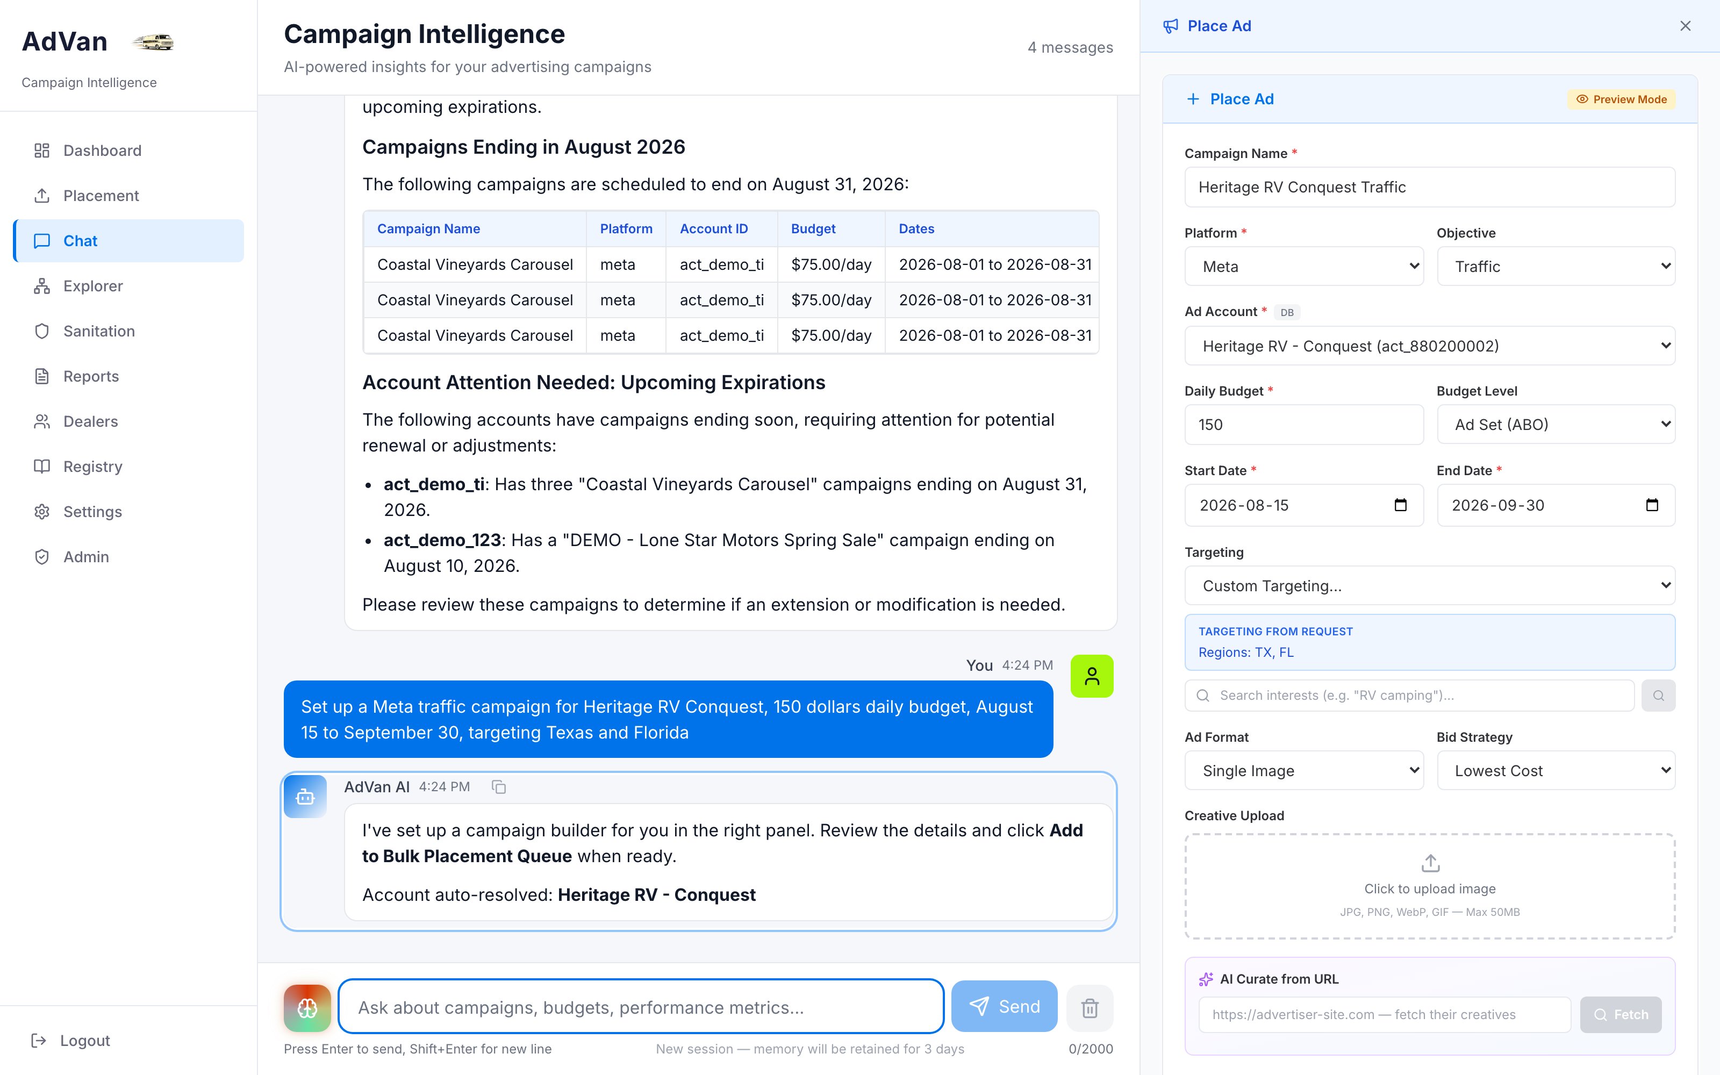1720x1075 pixels.
Task: Click the Logout arrow icon
Action: click(x=39, y=1040)
